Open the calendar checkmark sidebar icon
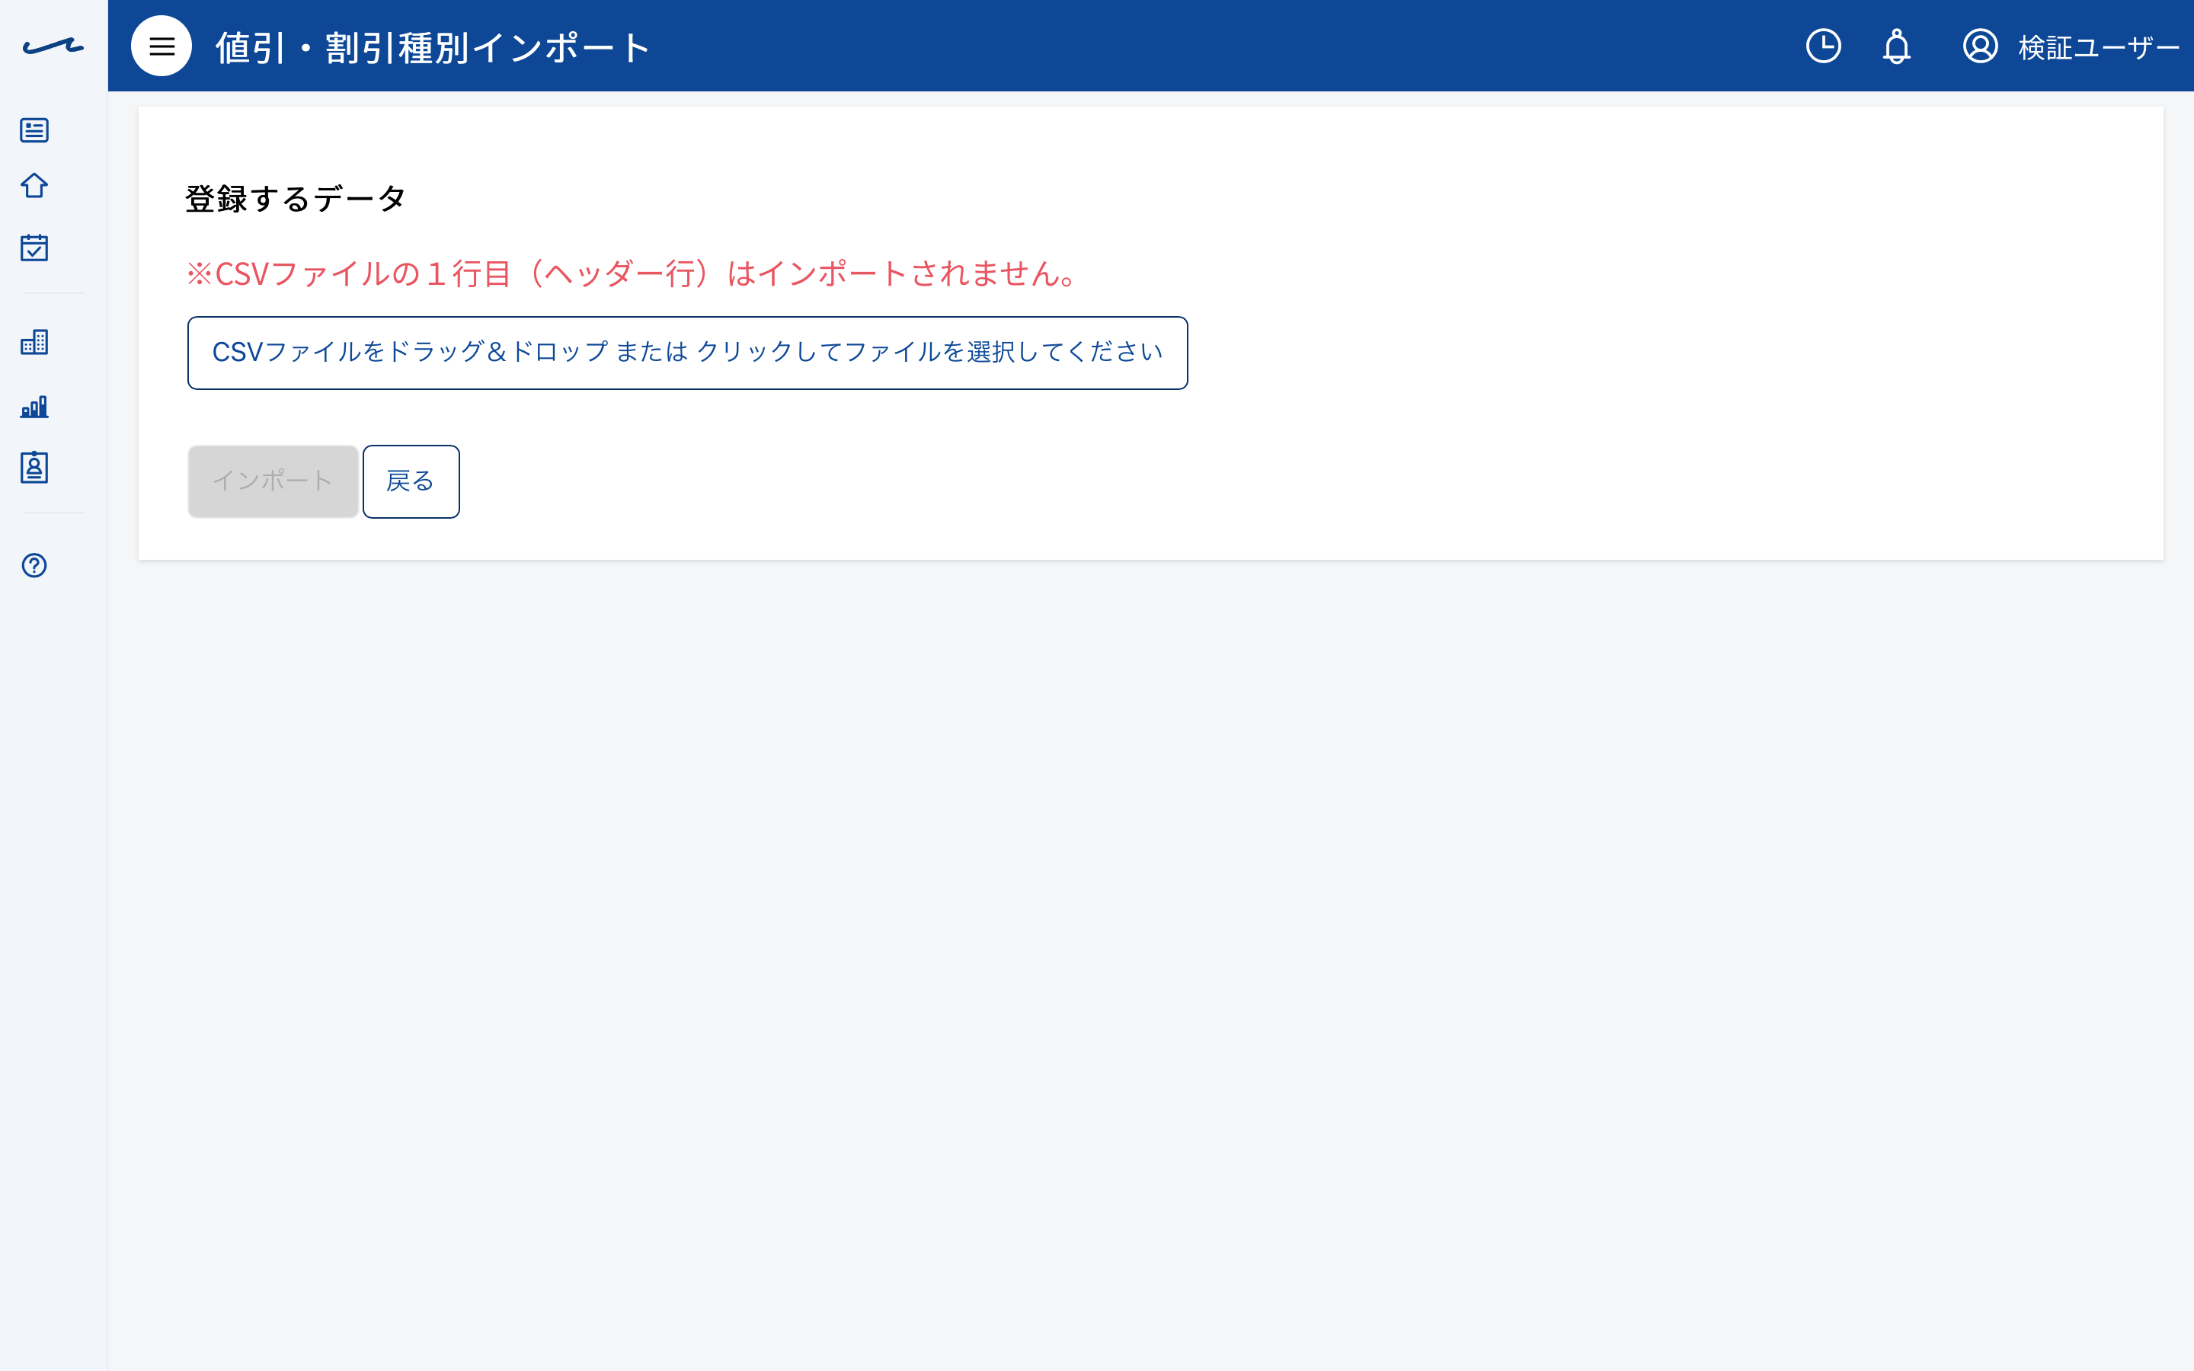 click(34, 248)
